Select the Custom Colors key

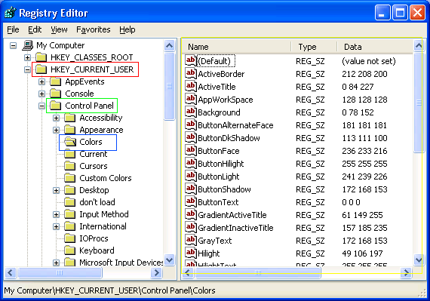106,178
